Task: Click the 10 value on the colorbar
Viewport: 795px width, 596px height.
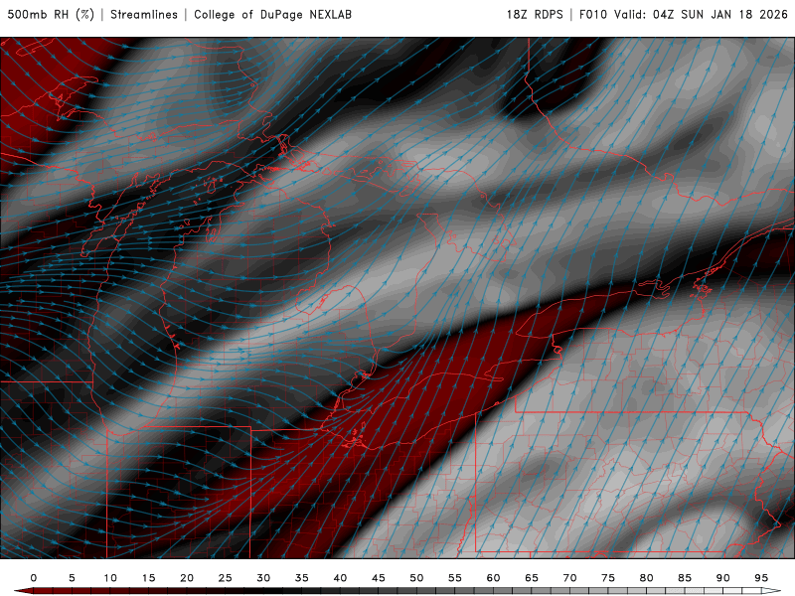Action: [110, 578]
